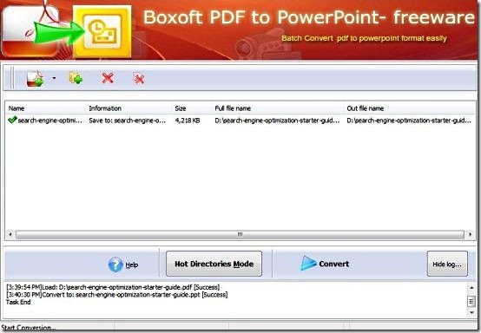481x333 pixels.
Task: Click the Out file name column header
Action: click(409, 108)
